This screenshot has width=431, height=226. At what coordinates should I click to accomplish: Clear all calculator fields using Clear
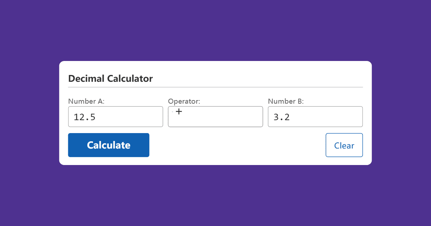344,145
